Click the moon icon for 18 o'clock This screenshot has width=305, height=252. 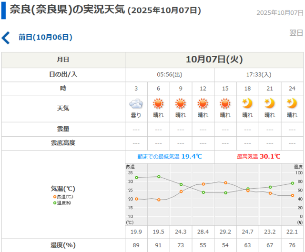(247, 103)
